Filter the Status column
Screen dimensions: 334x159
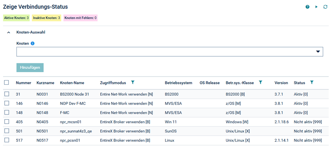[x=312, y=82]
